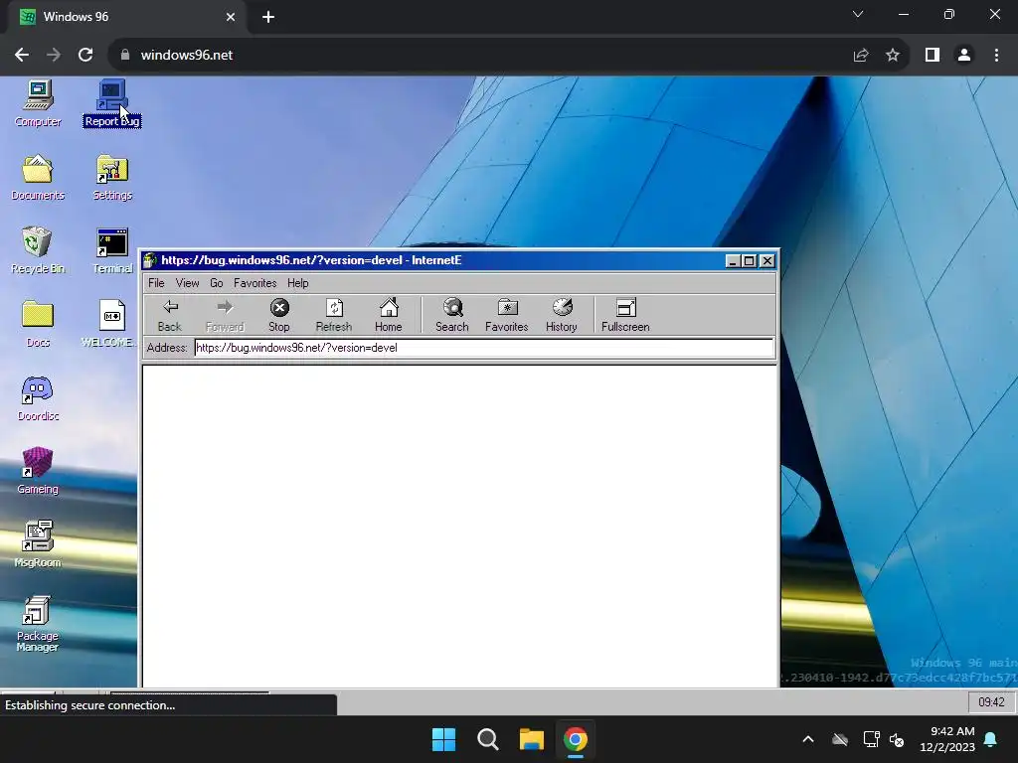The width and height of the screenshot is (1018, 763).
Task: Open the Docs folder icon
Action: click(38, 324)
